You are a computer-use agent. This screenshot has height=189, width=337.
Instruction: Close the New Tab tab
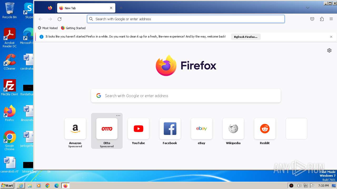click(111, 8)
